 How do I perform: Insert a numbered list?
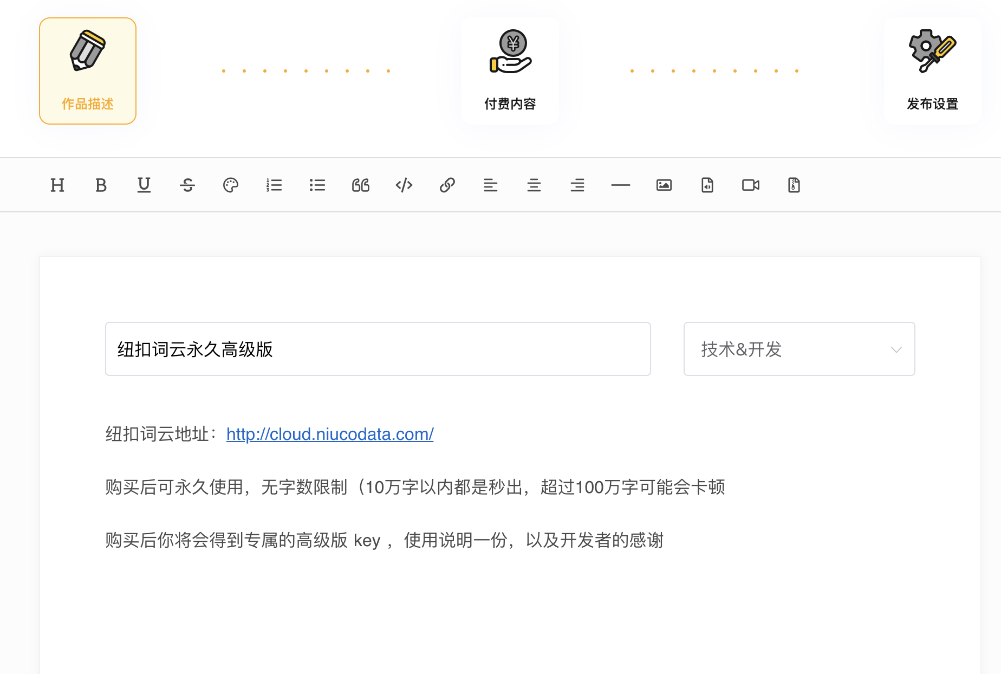(x=274, y=185)
